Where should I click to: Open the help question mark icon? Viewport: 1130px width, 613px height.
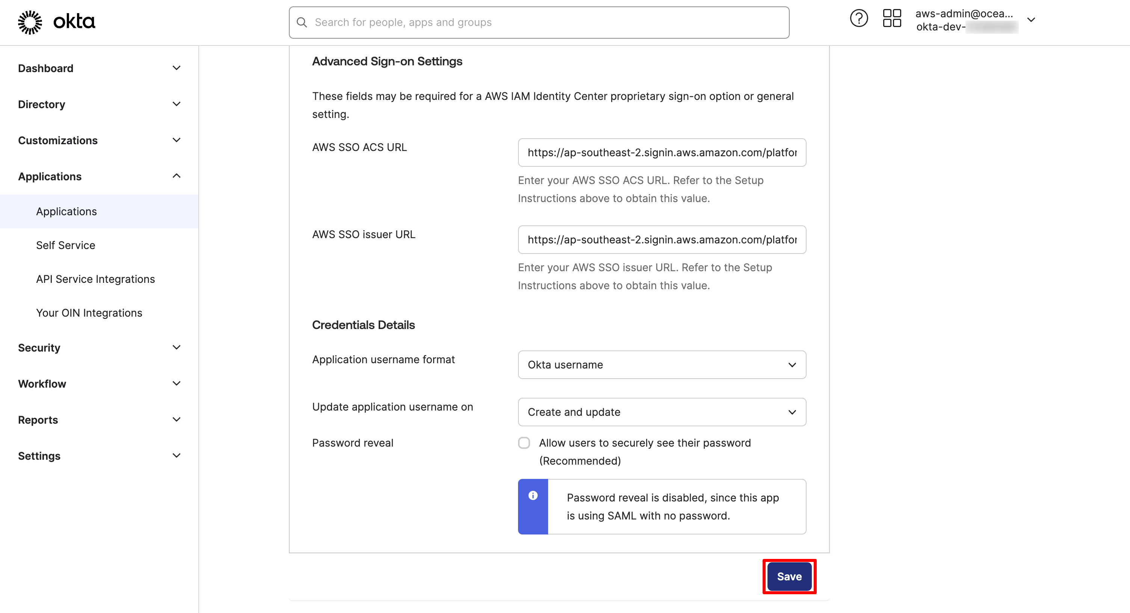pos(859,18)
